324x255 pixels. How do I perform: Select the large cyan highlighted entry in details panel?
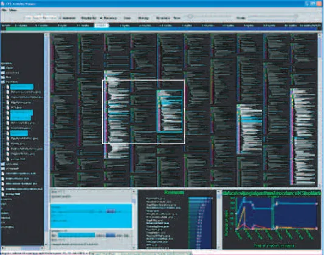pyautogui.click(x=91, y=216)
